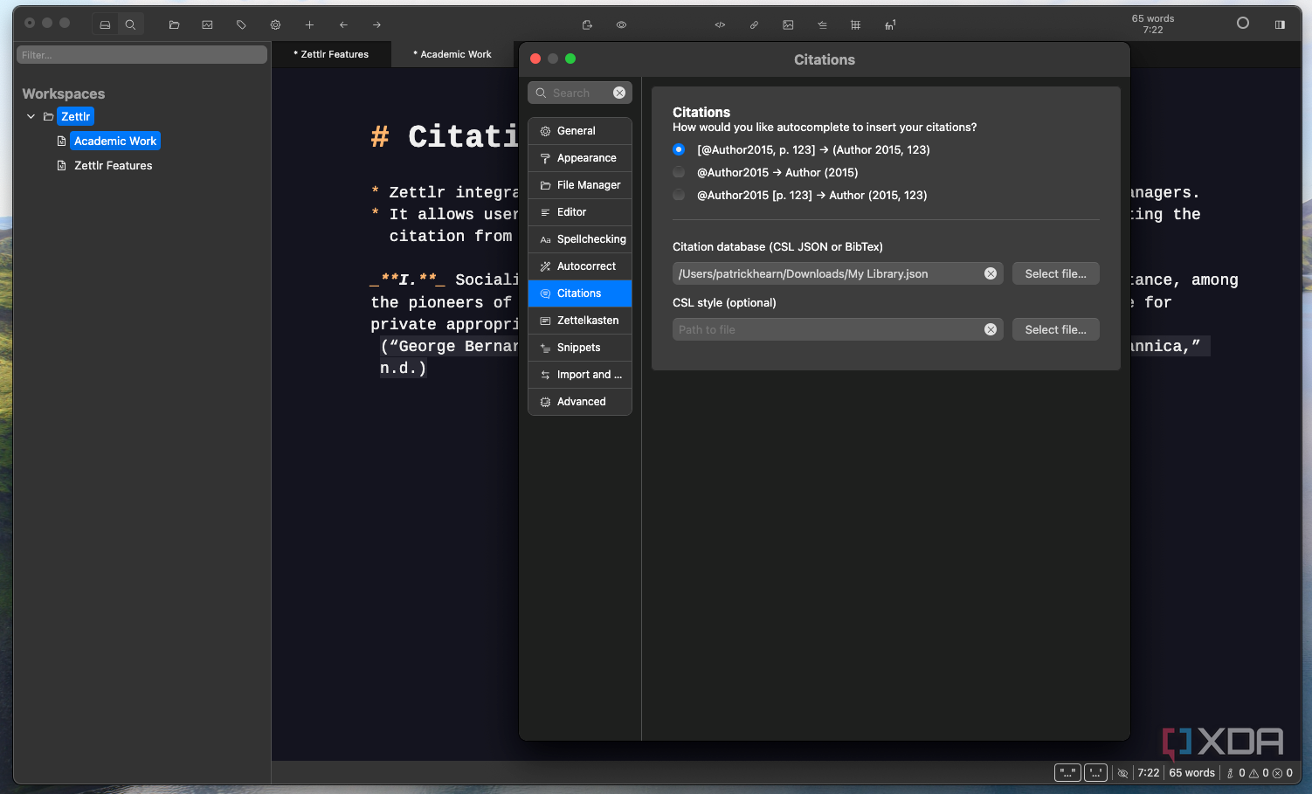Open the workspace folder toolbar icon
The image size is (1312, 794).
click(x=174, y=25)
